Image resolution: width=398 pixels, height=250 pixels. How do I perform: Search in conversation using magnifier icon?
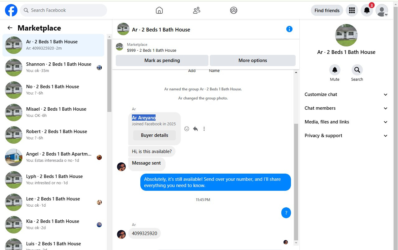[357, 70]
